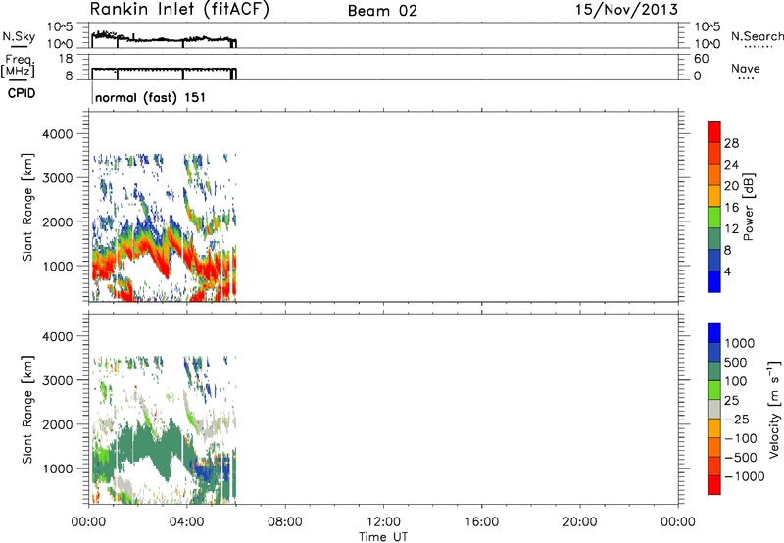Image resolution: width=784 pixels, height=543 pixels.
Task: Select the 'Beam 02' heading
Action: point(382,11)
